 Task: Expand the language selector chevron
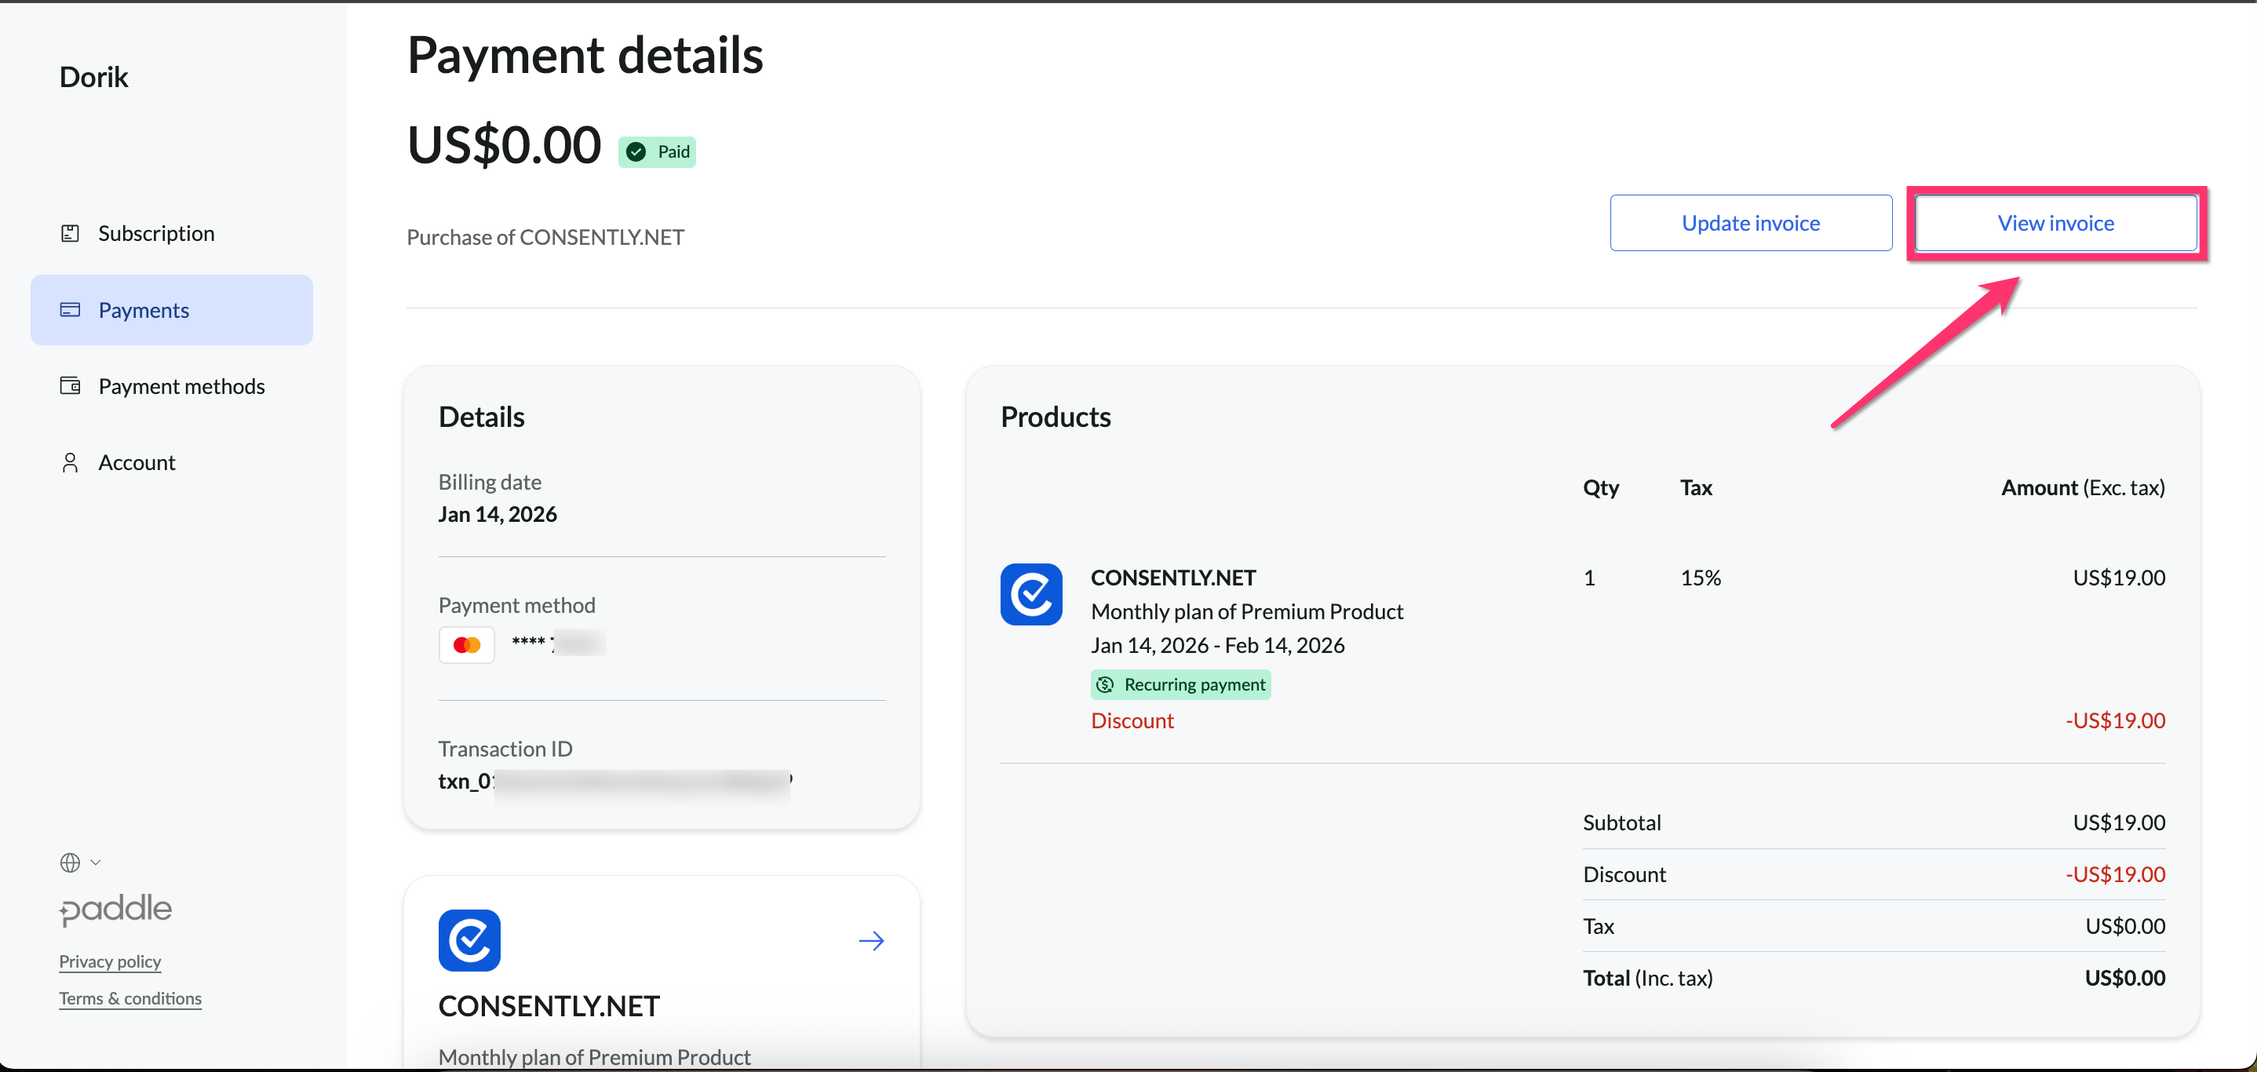coord(96,862)
